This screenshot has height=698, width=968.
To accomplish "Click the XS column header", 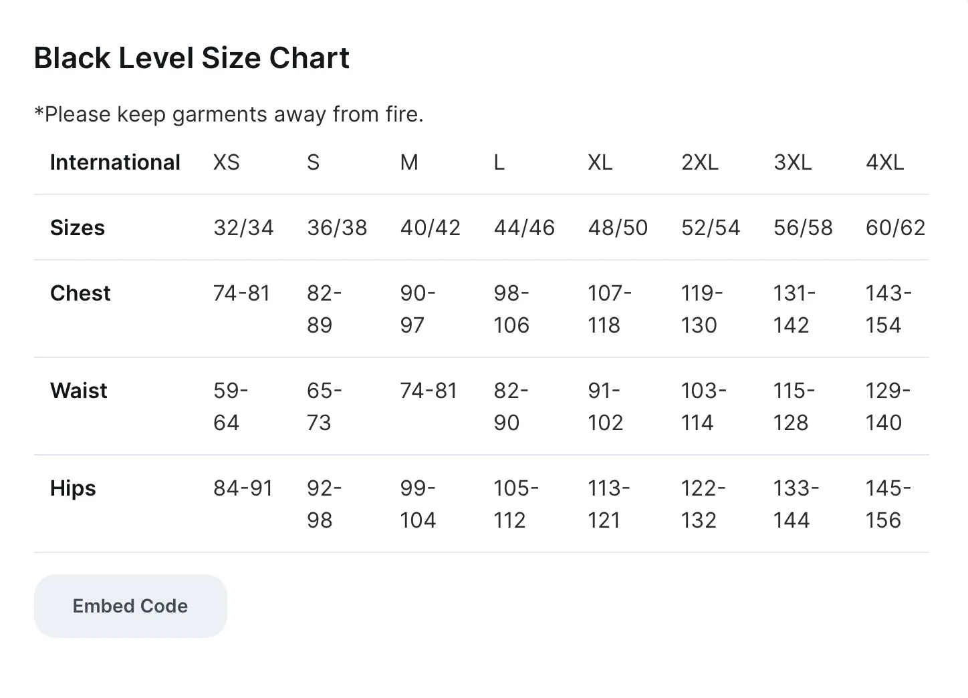I will pos(227,162).
